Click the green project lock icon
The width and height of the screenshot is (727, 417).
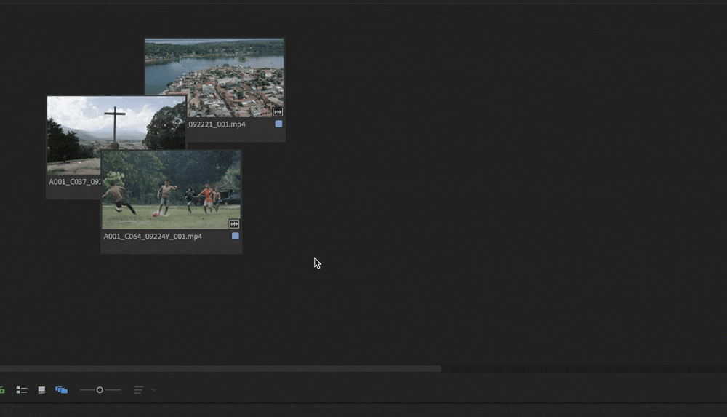2,390
